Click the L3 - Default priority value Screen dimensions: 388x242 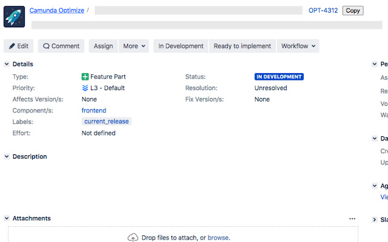click(107, 88)
